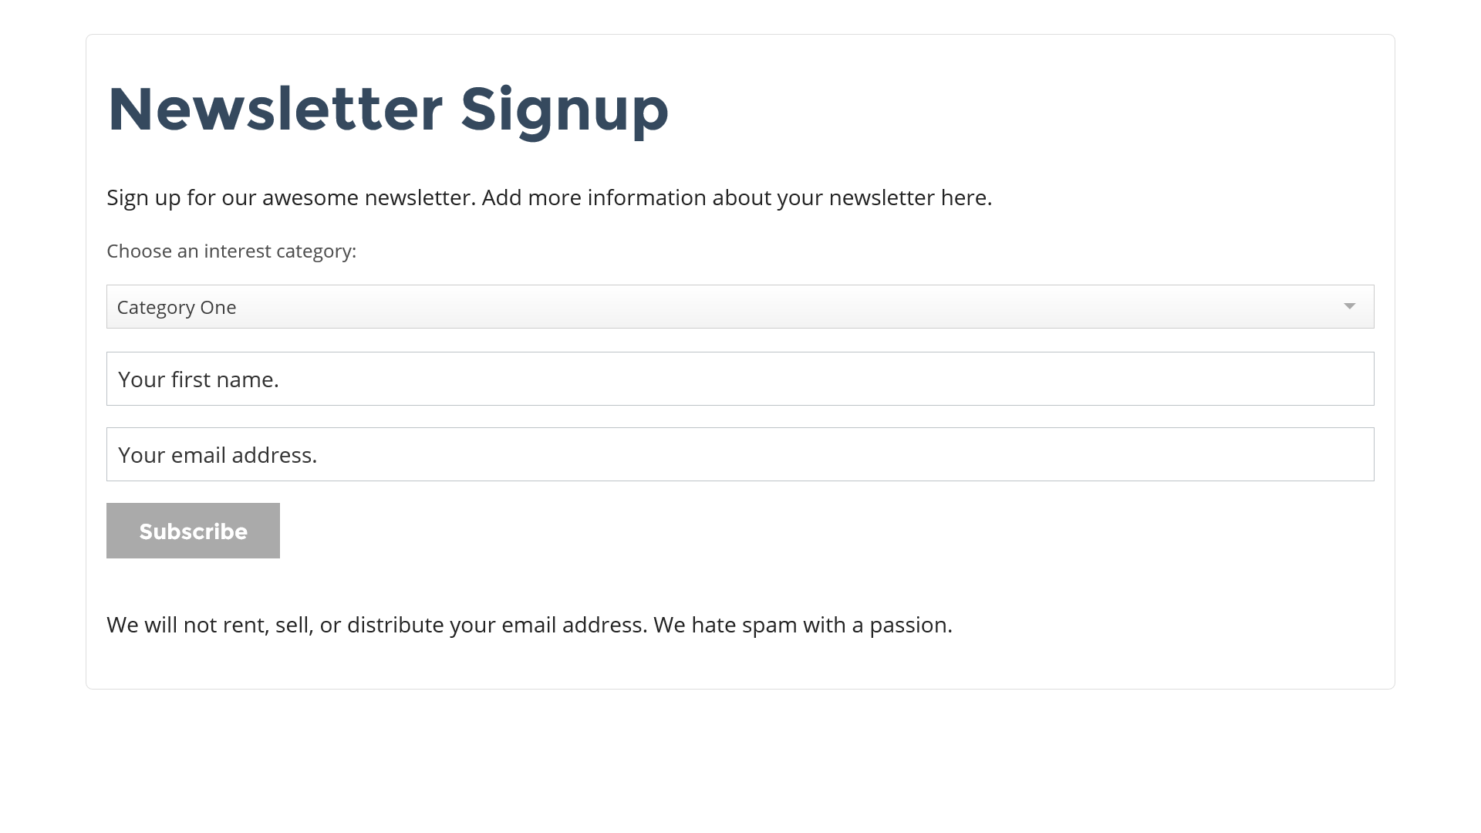The width and height of the screenshot is (1481, 833).
Task: Click the 'Add more information' sentence
Action: click(x=737, y=198)
